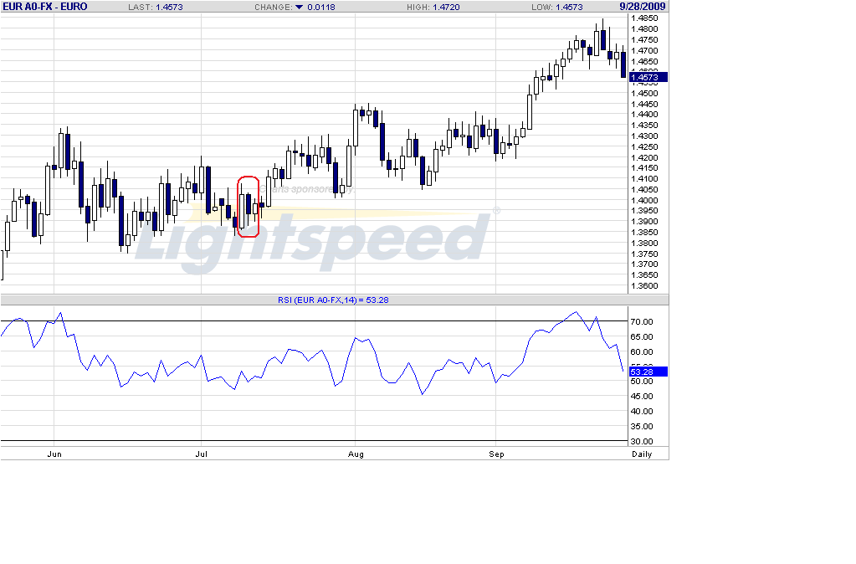Click the RSI current value marker 53.28
Image resolution: width=856 pixels, height=564 pixels.
pos(648,372)
